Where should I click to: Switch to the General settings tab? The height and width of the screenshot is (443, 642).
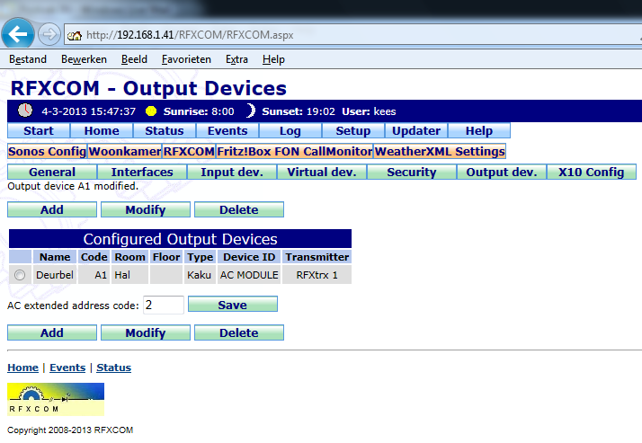52,172
